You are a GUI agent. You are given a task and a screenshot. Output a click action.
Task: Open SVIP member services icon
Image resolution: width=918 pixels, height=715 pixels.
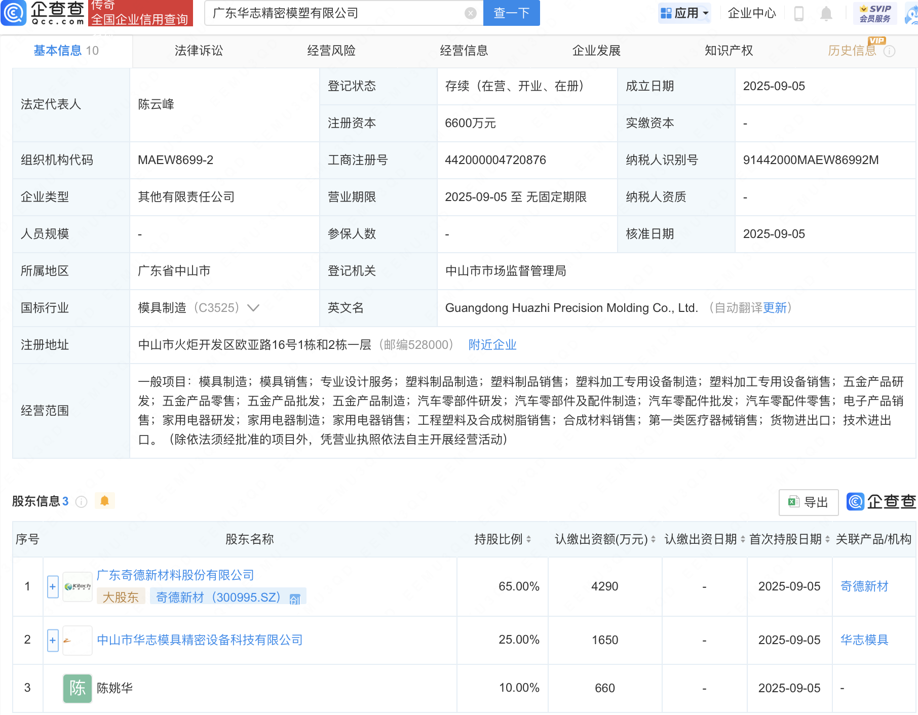[875, 13]
